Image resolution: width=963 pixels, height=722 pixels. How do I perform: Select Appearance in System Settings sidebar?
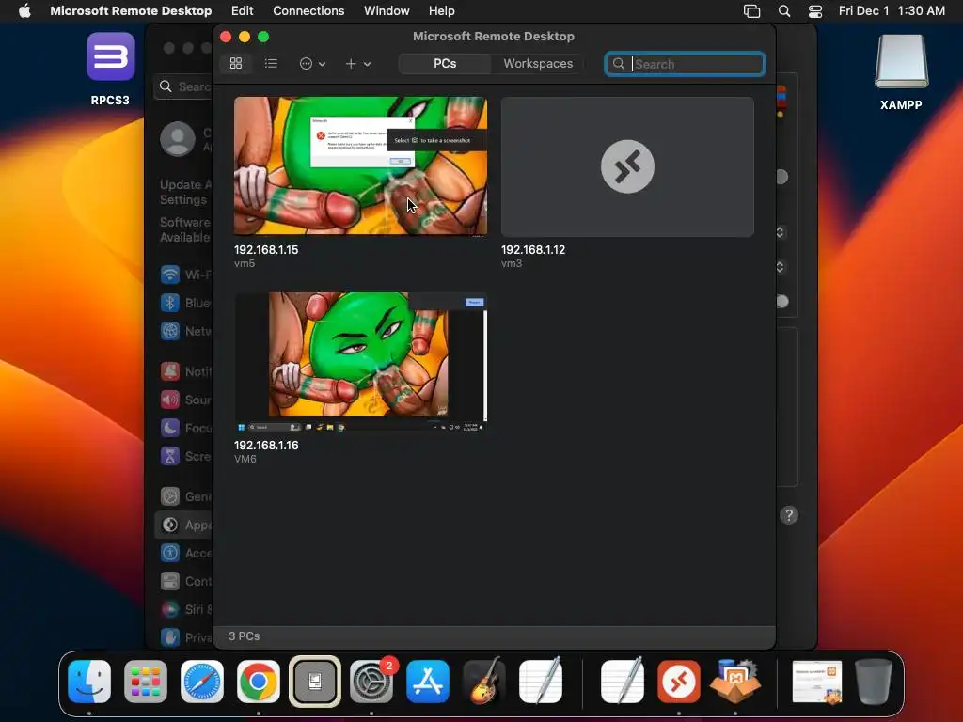(x=184, y=525)
